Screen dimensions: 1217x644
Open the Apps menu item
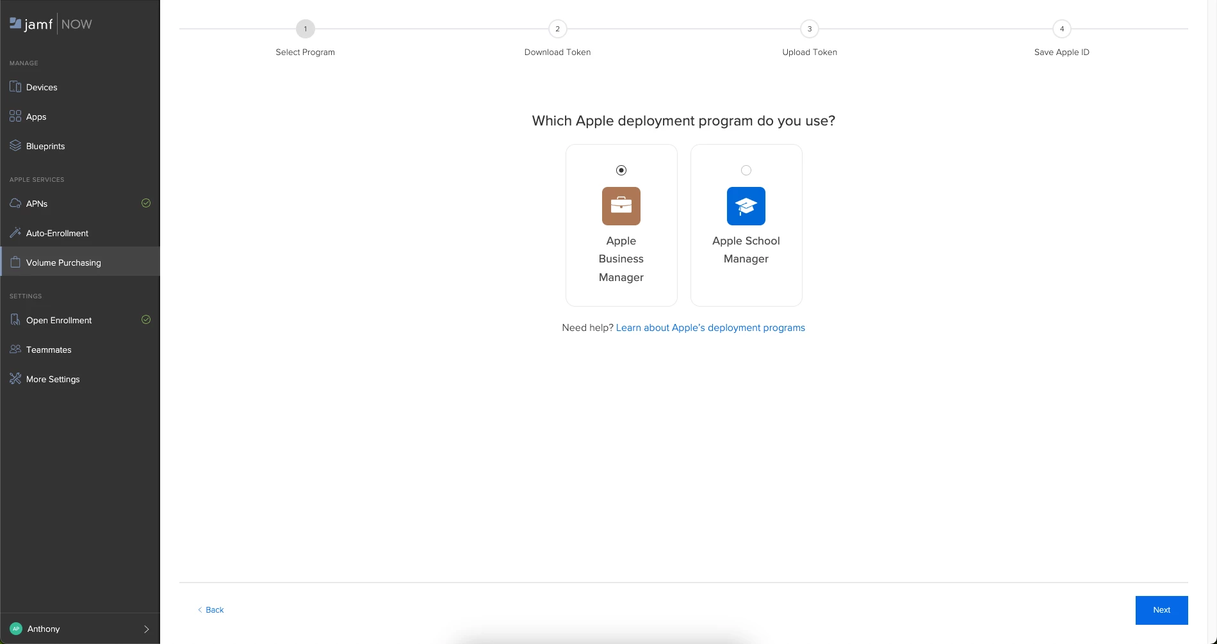(80, 117)
